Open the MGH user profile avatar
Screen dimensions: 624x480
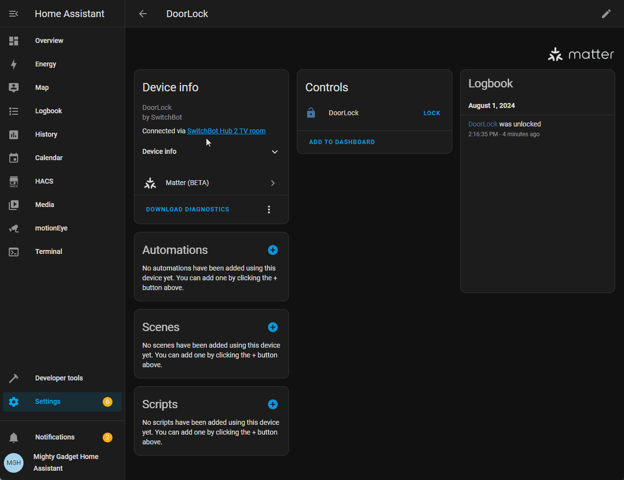coord(14,462)
